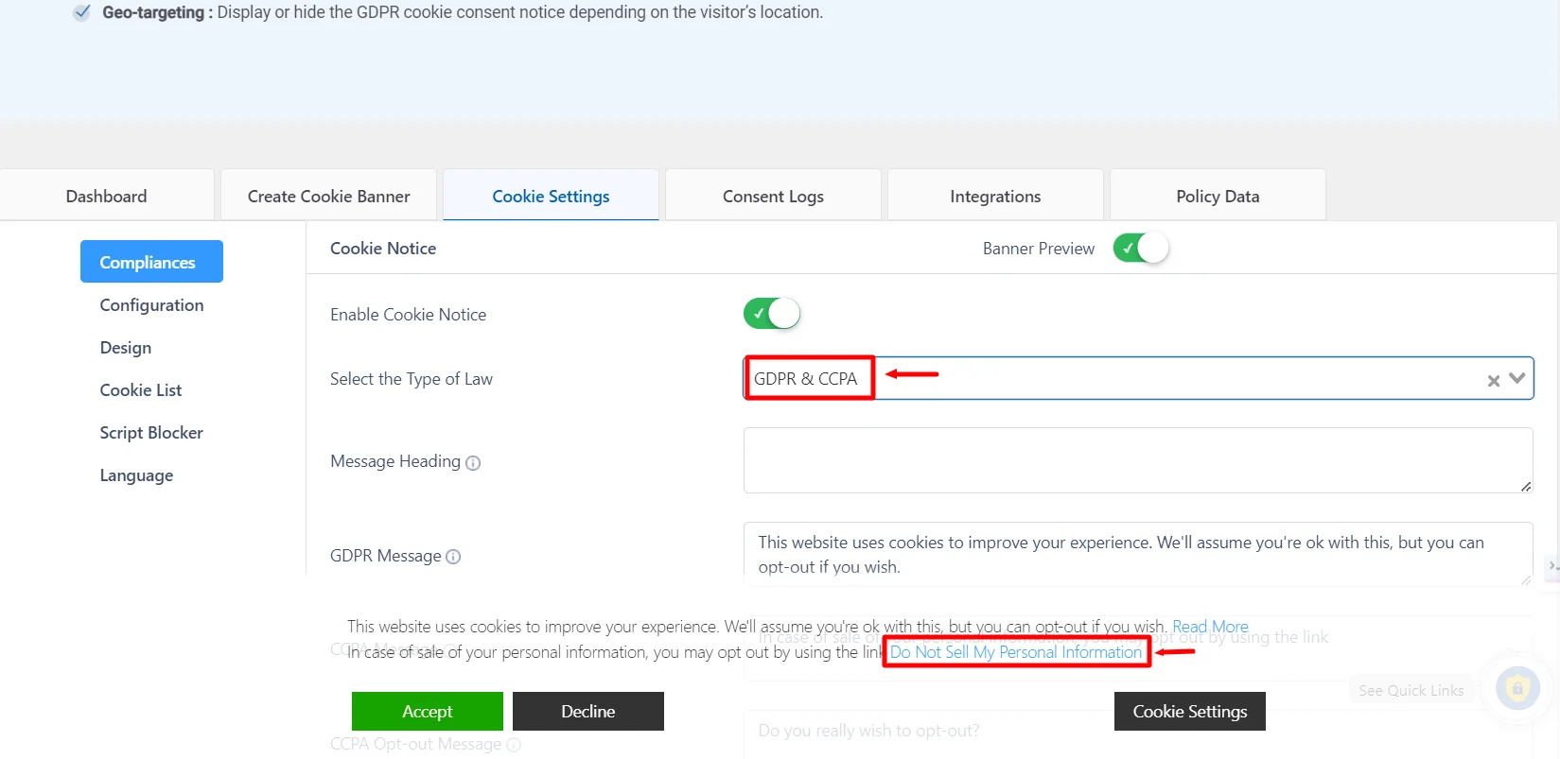
Task: Switch to the Consent Logs tab
Action: (x=773, y=197)
